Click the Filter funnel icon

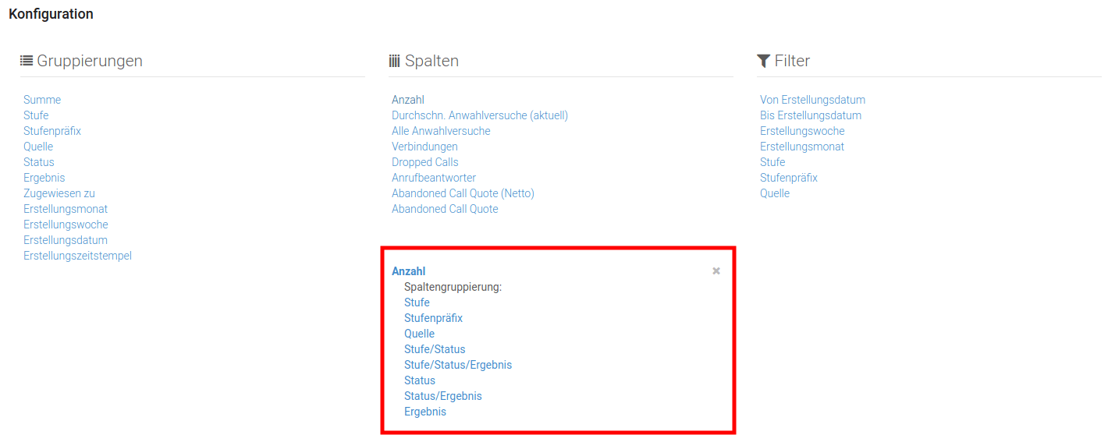tap(764, 61)
